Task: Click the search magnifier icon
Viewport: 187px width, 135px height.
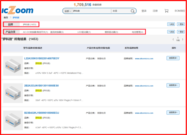Action: click(x=133, y=11)
